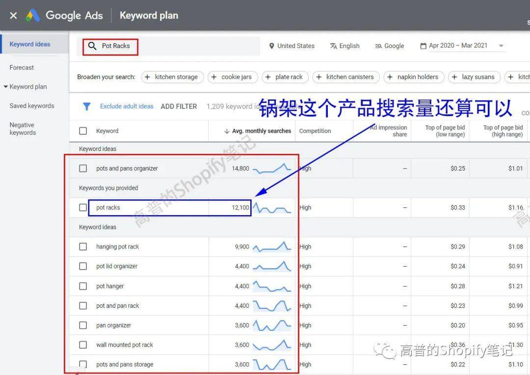Go to Saved keywords in sidebar
This screenshot has width=530, height=375.
click(x=32, y=106)
